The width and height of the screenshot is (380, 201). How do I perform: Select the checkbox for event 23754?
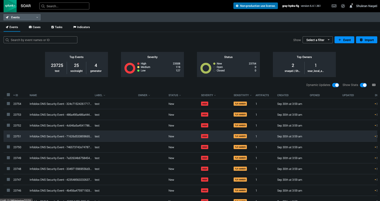click(x=8, y=104)
